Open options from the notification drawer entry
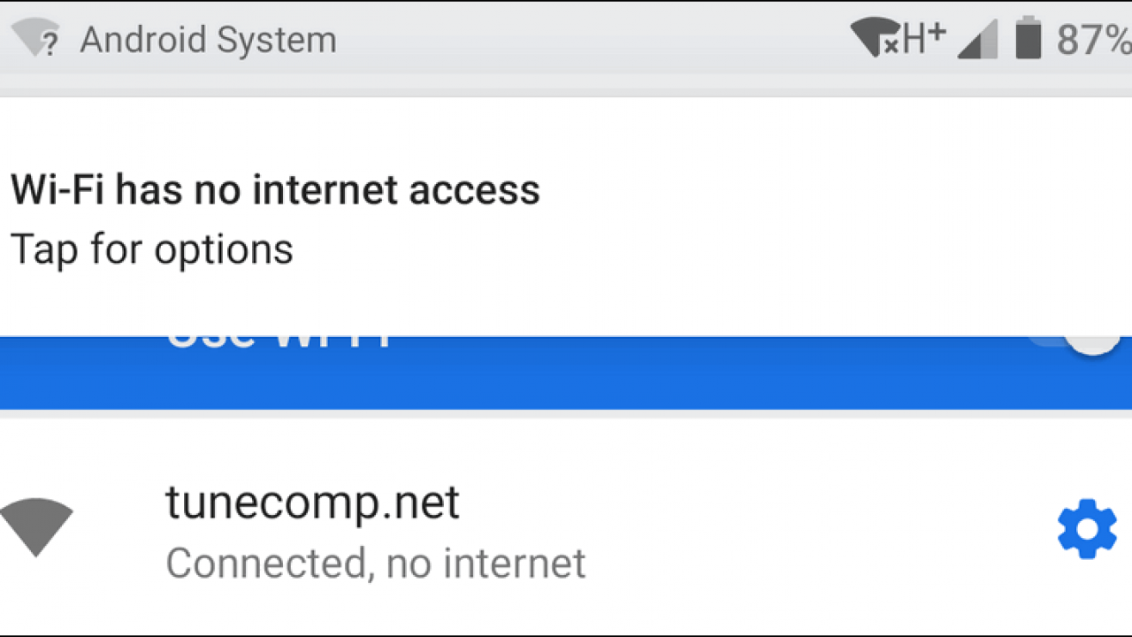The width and height of the screenshot is (1132, 637). pos(152,249)
